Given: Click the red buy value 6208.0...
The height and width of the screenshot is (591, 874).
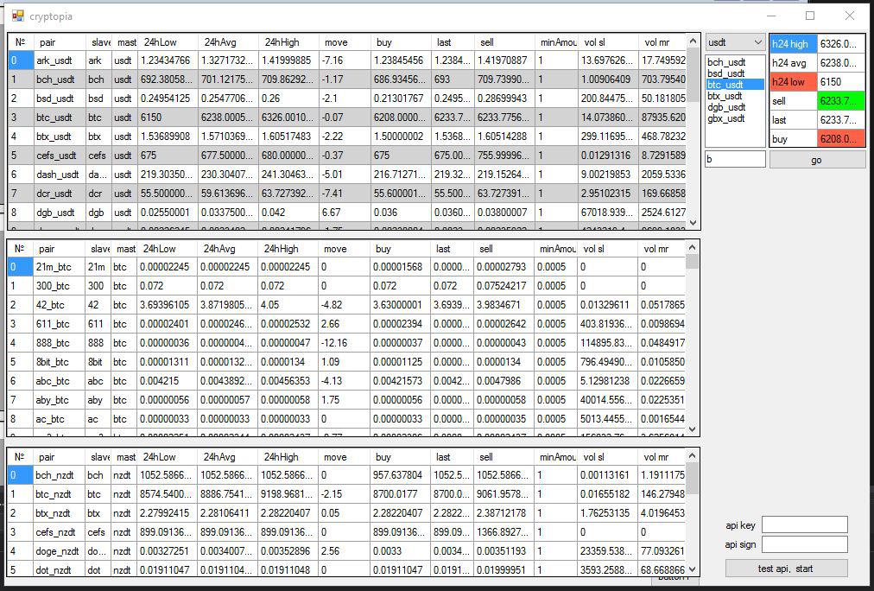Looking at the screenshot, I should (x=841, y=139).
